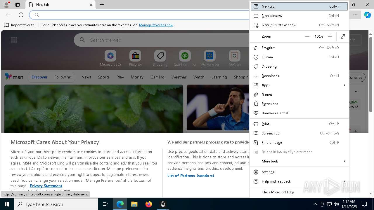Open the Privacy Statement link
The width and height of the screenshot is (374, 210).
click(x=46, y=186)
